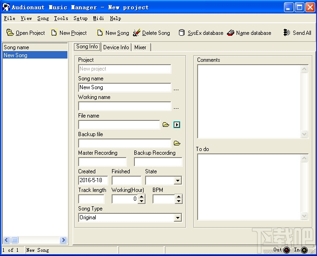Open the Midi menu

coord(99,19)
